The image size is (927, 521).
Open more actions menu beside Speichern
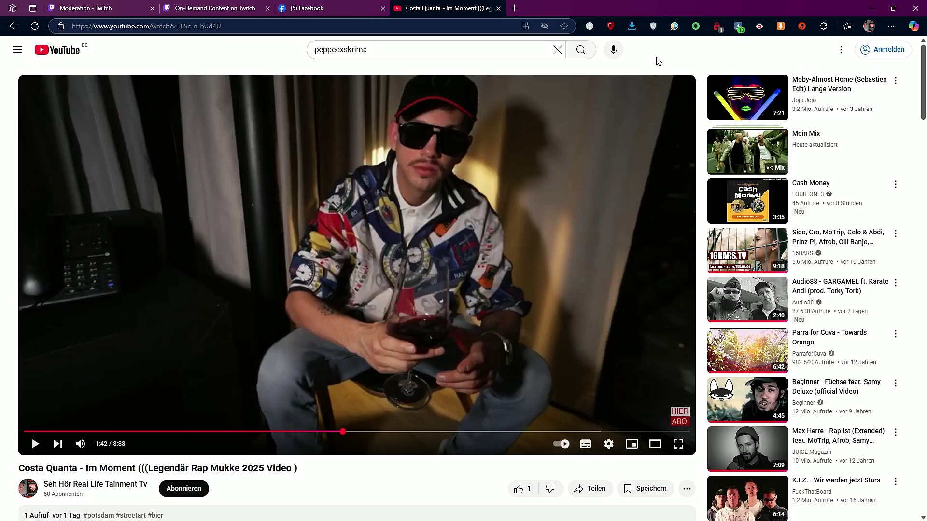(x=687, y=489)
